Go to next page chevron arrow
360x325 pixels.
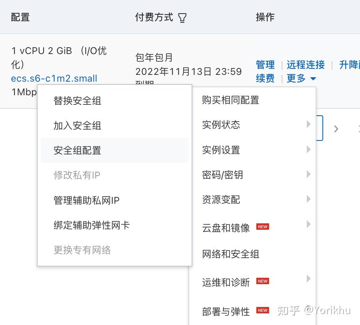click(336, 129)
